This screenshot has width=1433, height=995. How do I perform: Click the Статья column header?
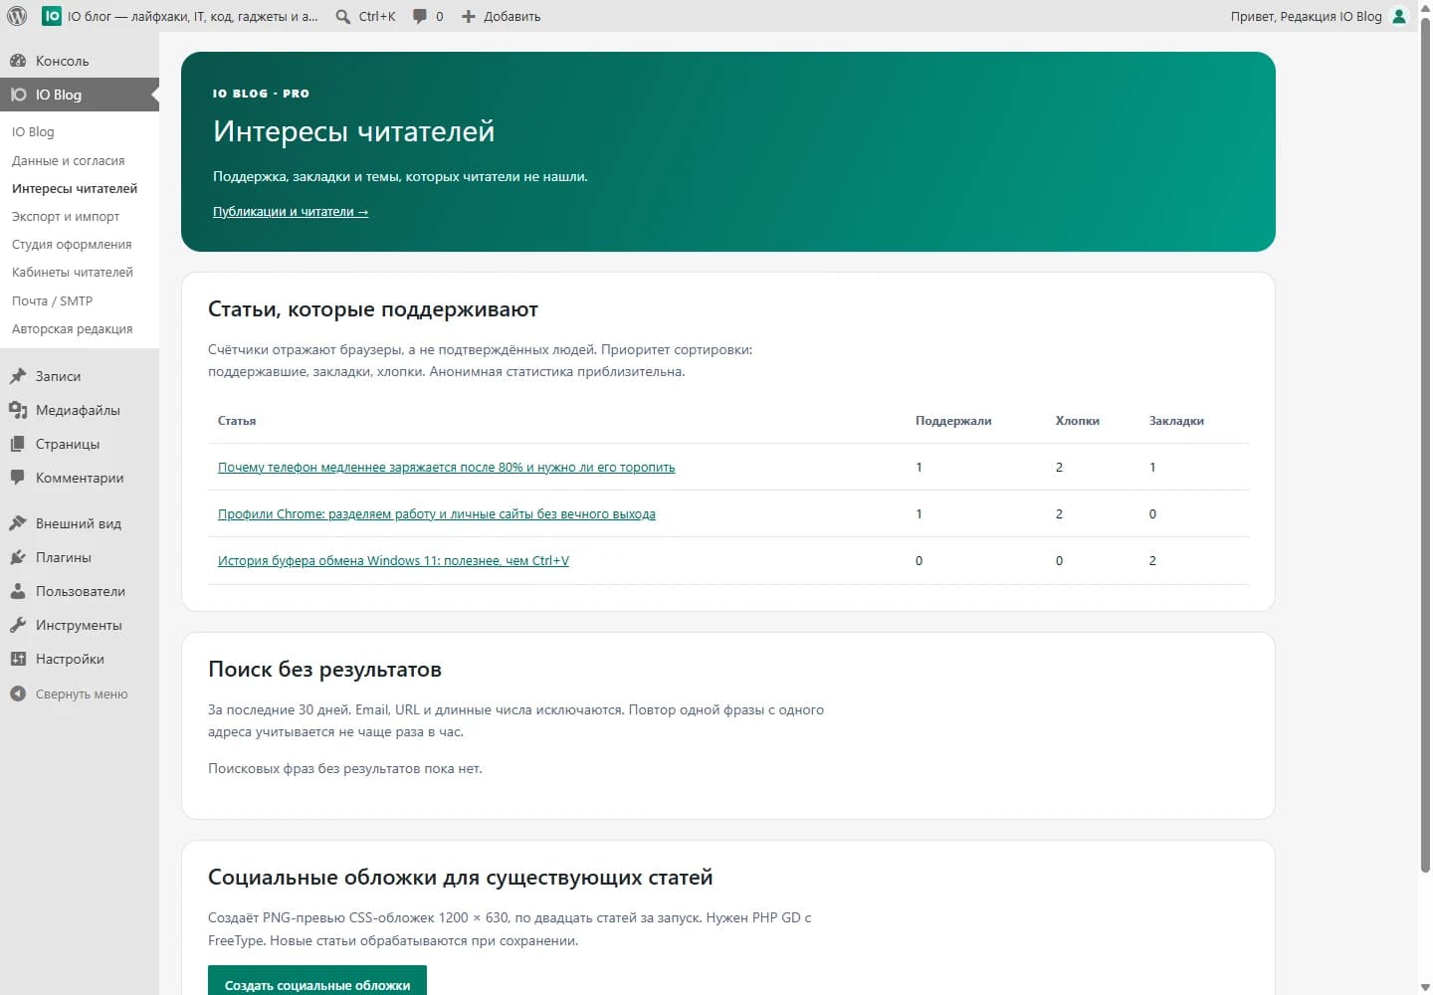tap(237, 421)
